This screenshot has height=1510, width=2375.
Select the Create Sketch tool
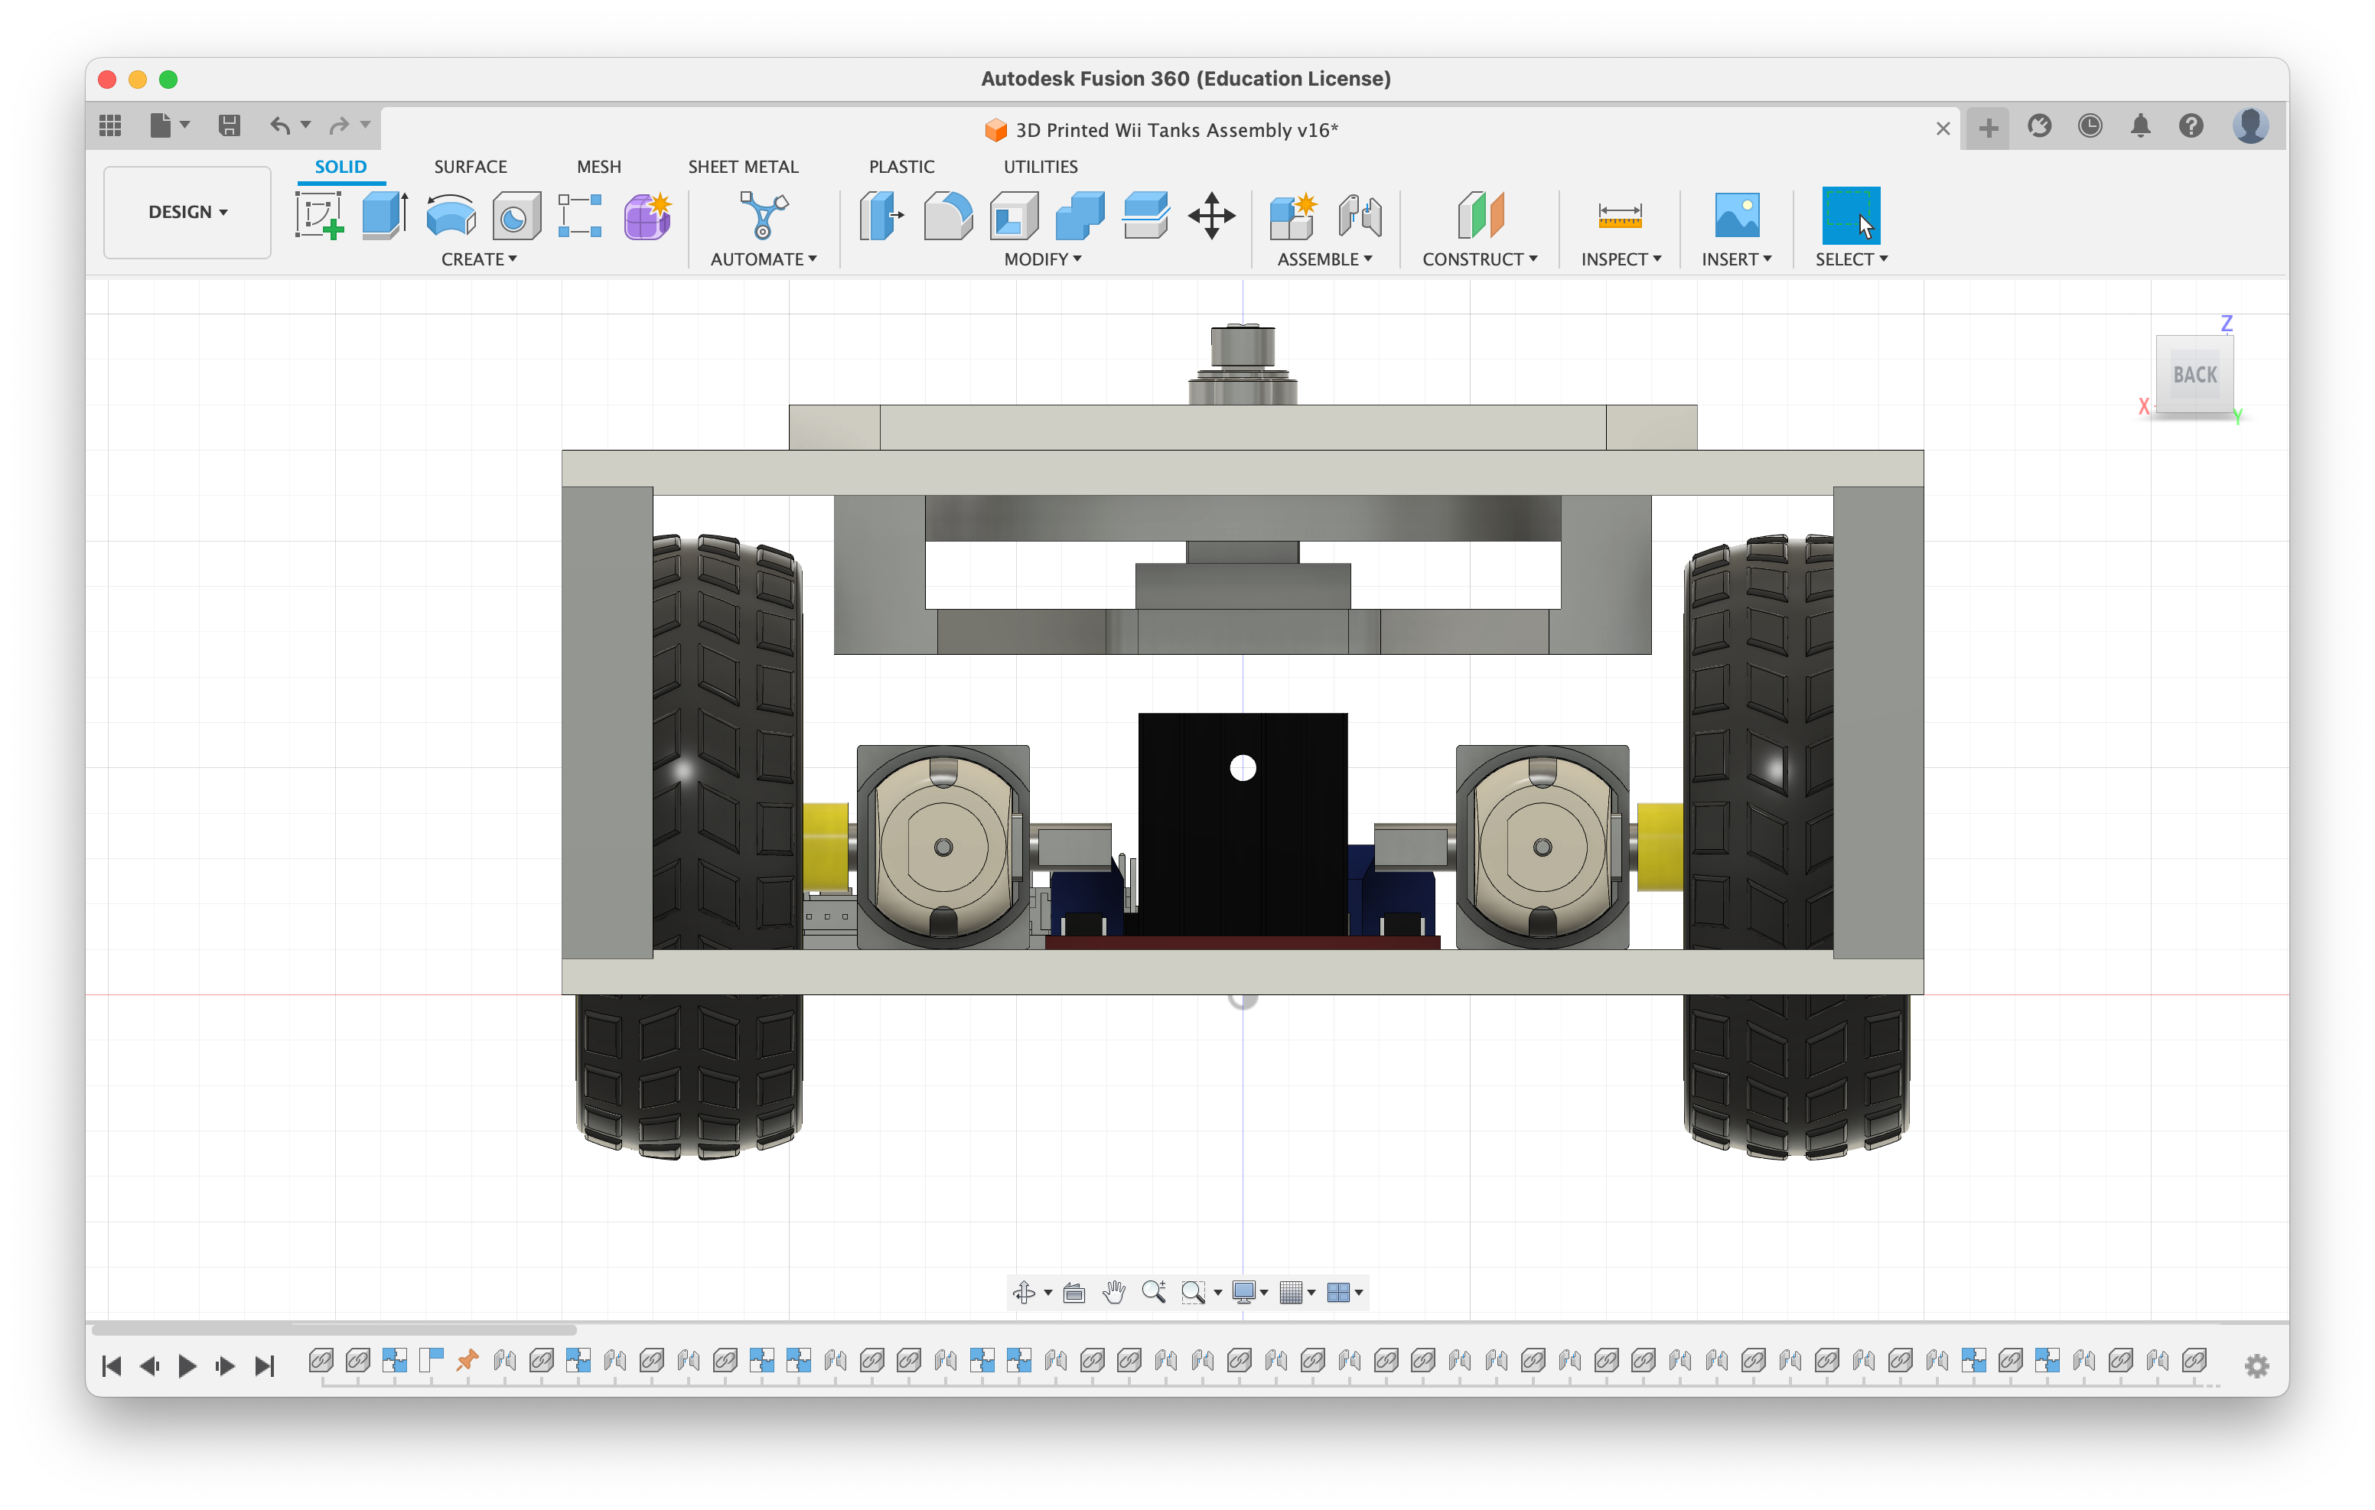pyautogui.click(x=318, y=216)
